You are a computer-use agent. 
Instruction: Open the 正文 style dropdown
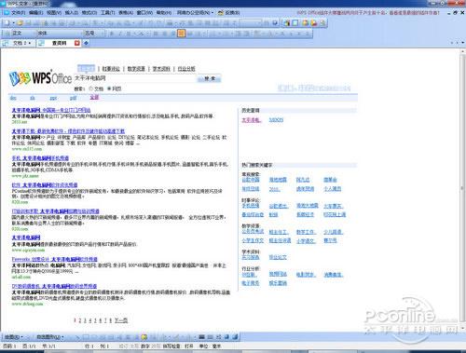click(x=19, y=33)
